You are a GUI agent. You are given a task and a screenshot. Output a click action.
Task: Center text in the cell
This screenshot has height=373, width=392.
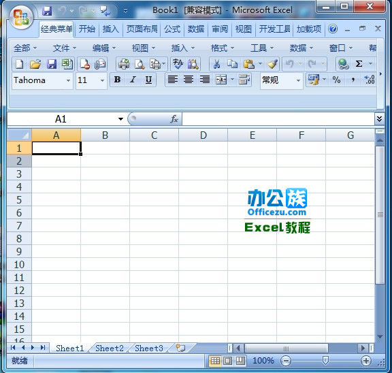[189, 80]
